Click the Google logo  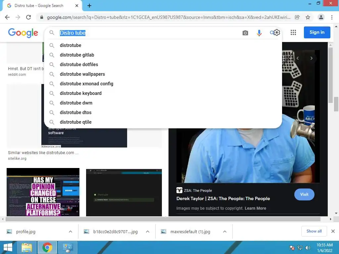pos(23,33)
